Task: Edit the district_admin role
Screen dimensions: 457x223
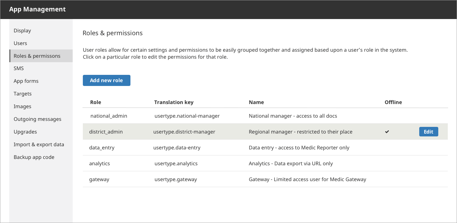Action: pos(428,132)
